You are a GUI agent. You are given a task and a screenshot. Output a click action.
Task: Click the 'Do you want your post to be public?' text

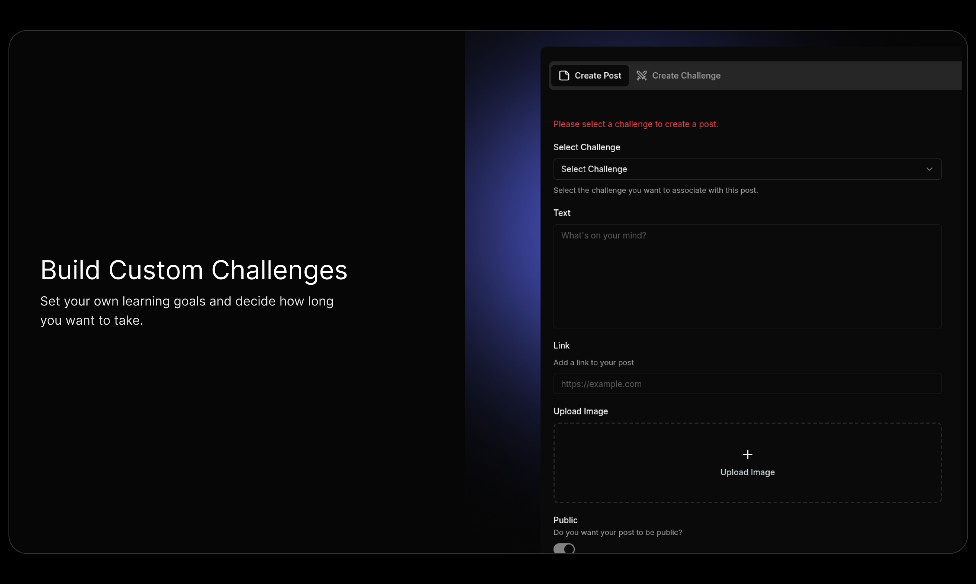[617, 533]
